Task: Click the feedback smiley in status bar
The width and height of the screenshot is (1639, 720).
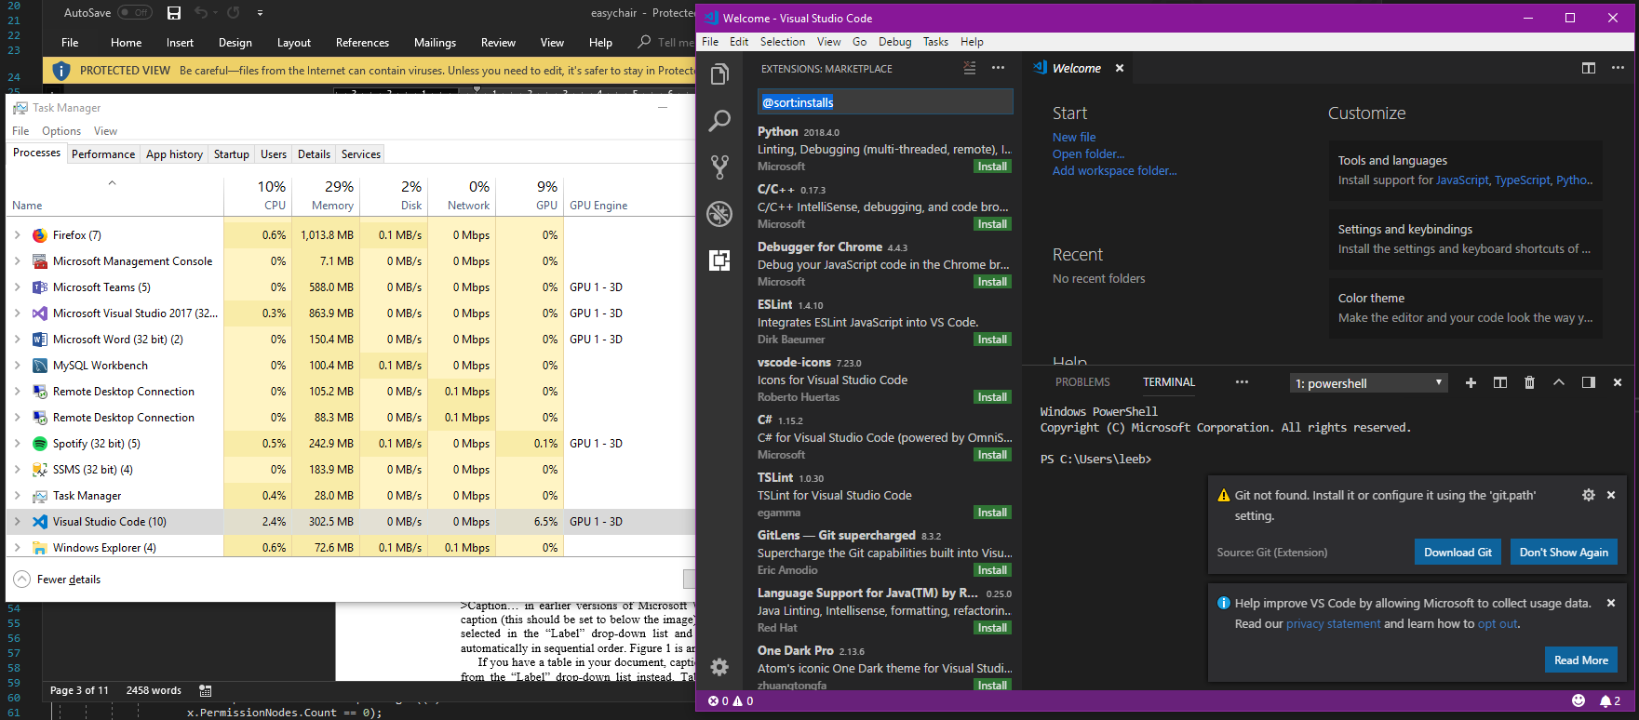Action: [x=1579, y=700]
